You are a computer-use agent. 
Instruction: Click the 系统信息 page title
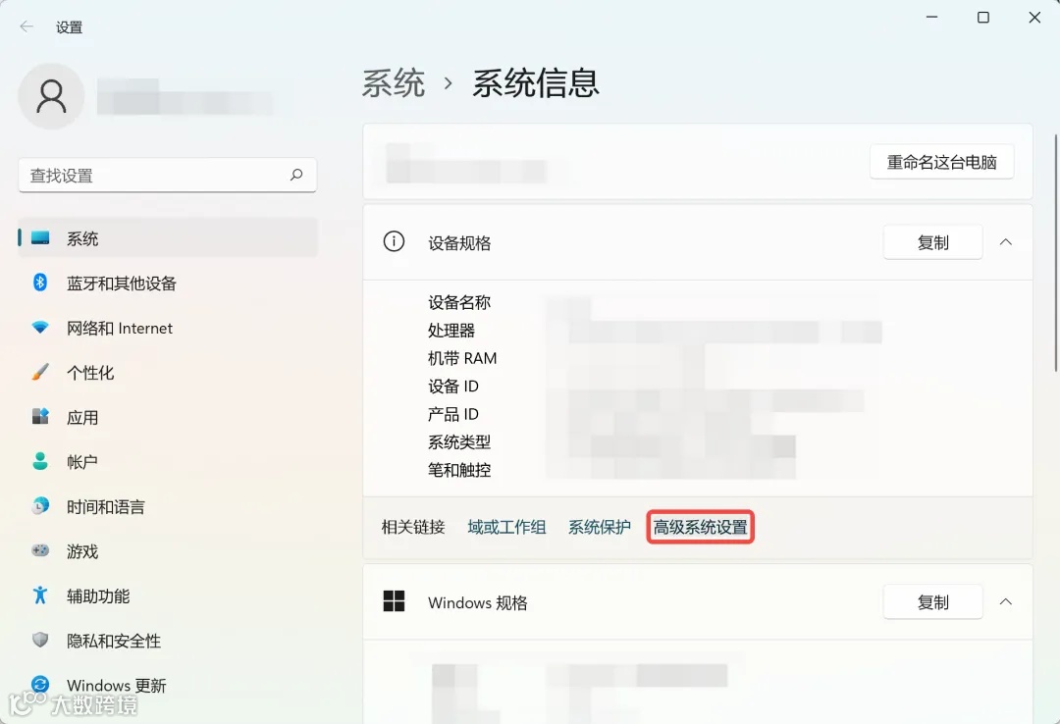(536, 83)
